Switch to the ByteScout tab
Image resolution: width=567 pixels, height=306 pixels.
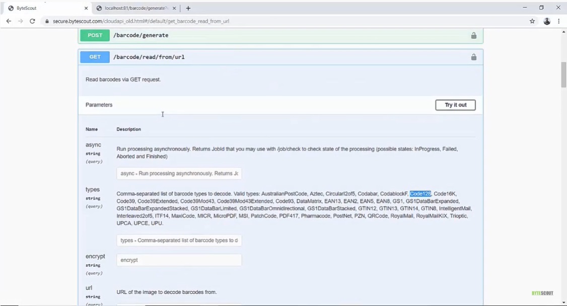(48, 8)
